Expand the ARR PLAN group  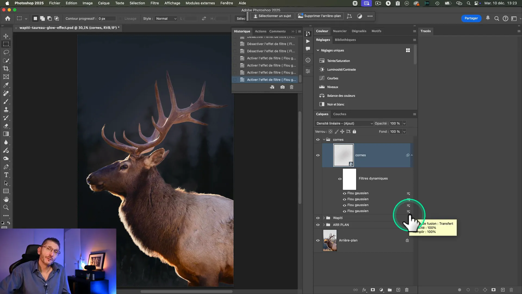point(324,225)
